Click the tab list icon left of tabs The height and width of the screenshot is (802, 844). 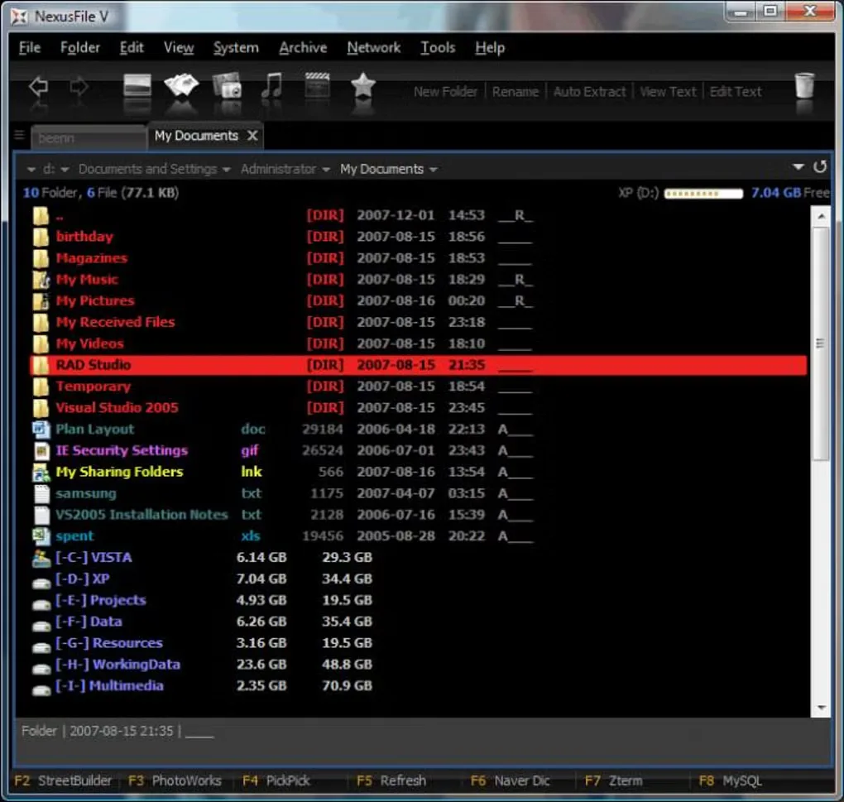coord(20,135)
